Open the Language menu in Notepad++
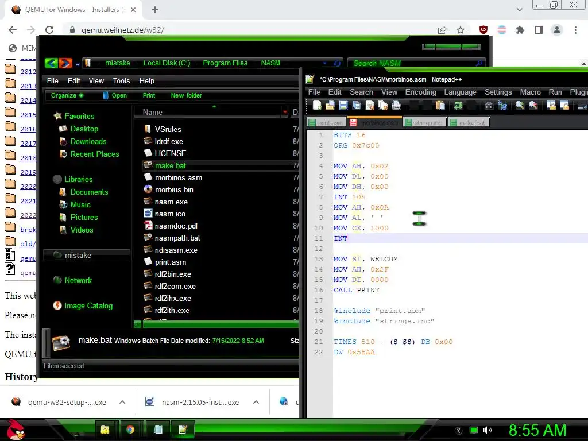588x441 pixels. click(460, 92)
